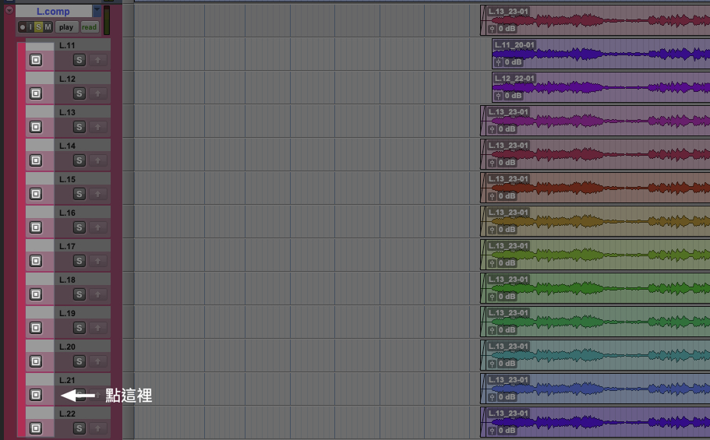The height and width of the screenshot is (440, 710).
Task: Click the target playlist icon for L.16
Action: [x=35, y=227]
